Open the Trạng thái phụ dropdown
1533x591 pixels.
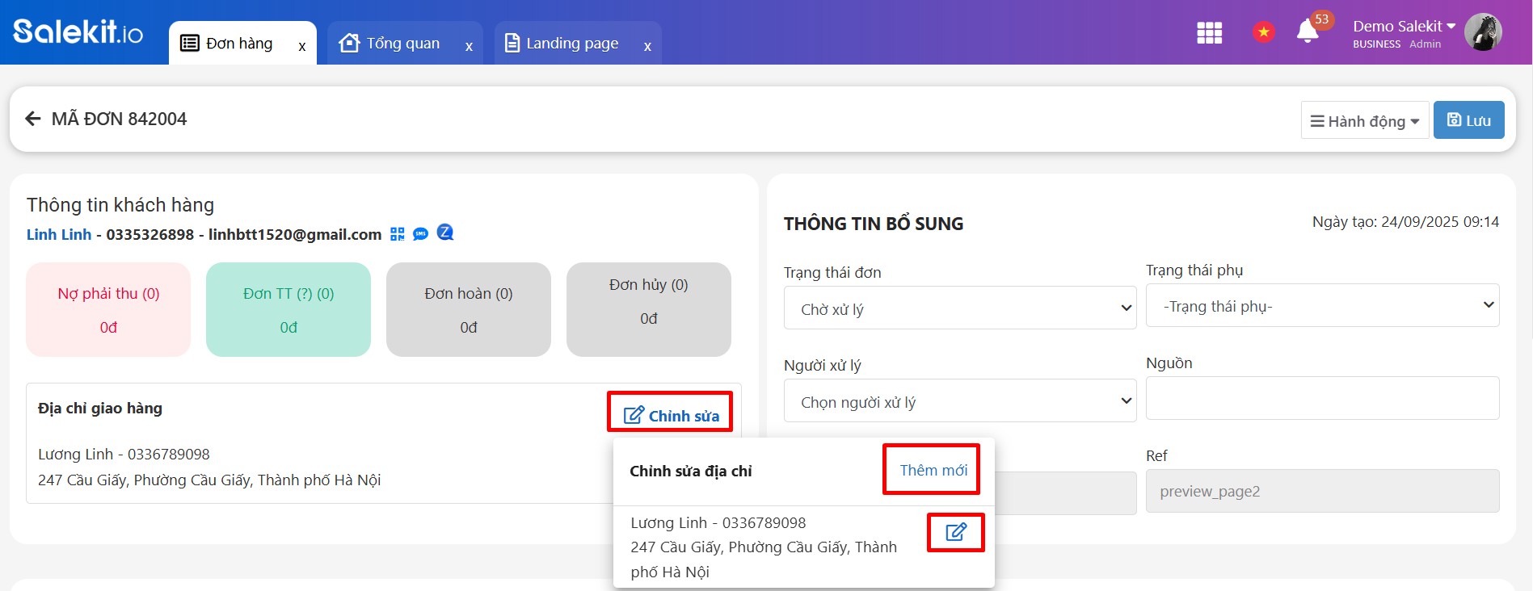[1321, 306]
